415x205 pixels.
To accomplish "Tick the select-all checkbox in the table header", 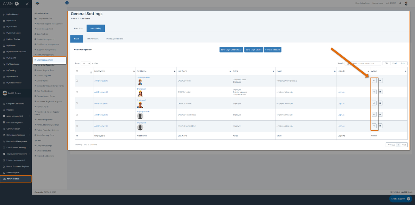I will 77,71.
